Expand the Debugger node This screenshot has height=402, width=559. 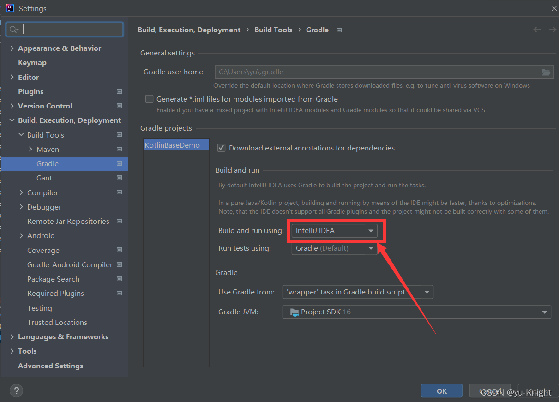[x=21, y=207]
